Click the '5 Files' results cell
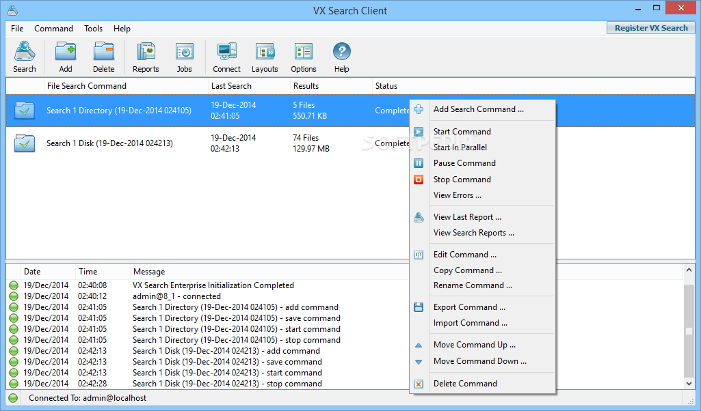The width and height of the screenshot is (701, 411). click(304, 105)
